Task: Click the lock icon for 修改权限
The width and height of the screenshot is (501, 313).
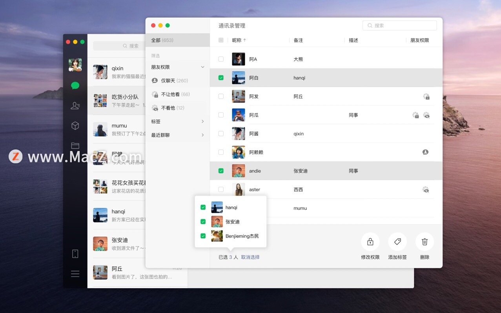Action: tap(370, 242)
